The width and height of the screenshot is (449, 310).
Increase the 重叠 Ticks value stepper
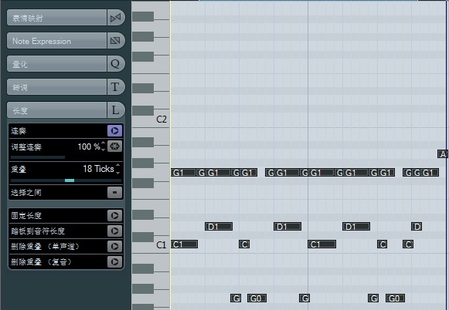118,166
